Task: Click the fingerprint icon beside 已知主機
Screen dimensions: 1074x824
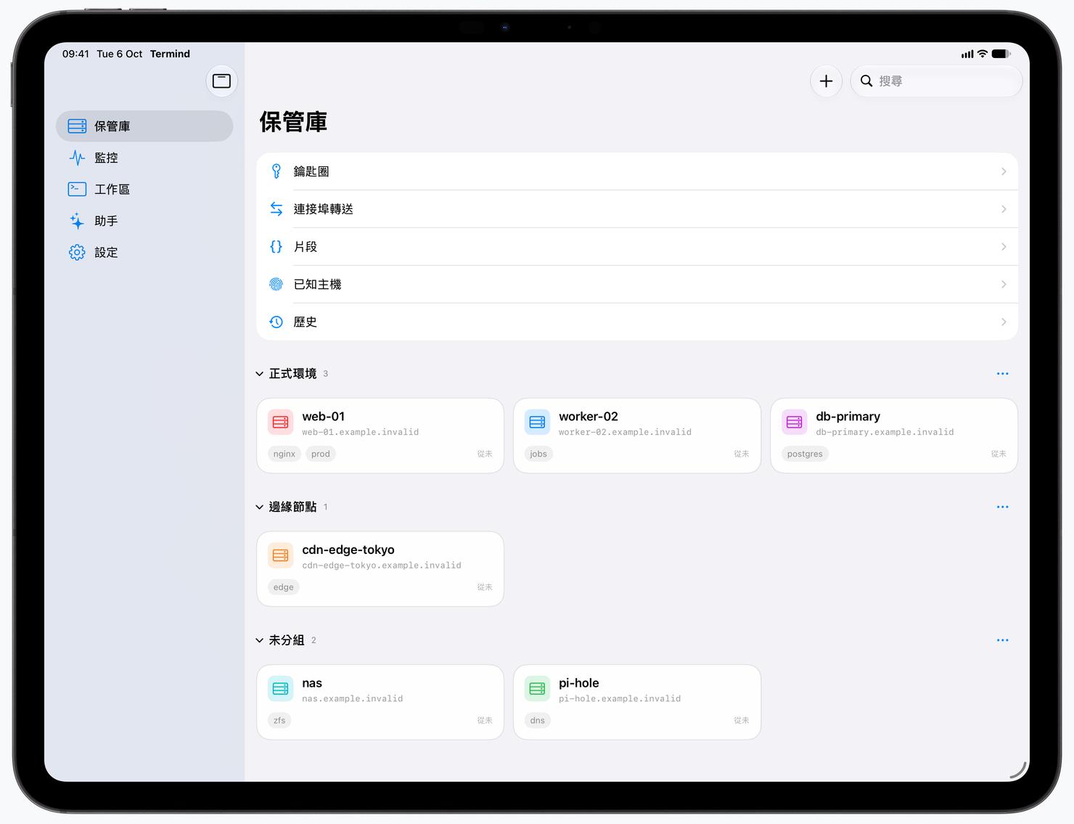Action: 276,285
